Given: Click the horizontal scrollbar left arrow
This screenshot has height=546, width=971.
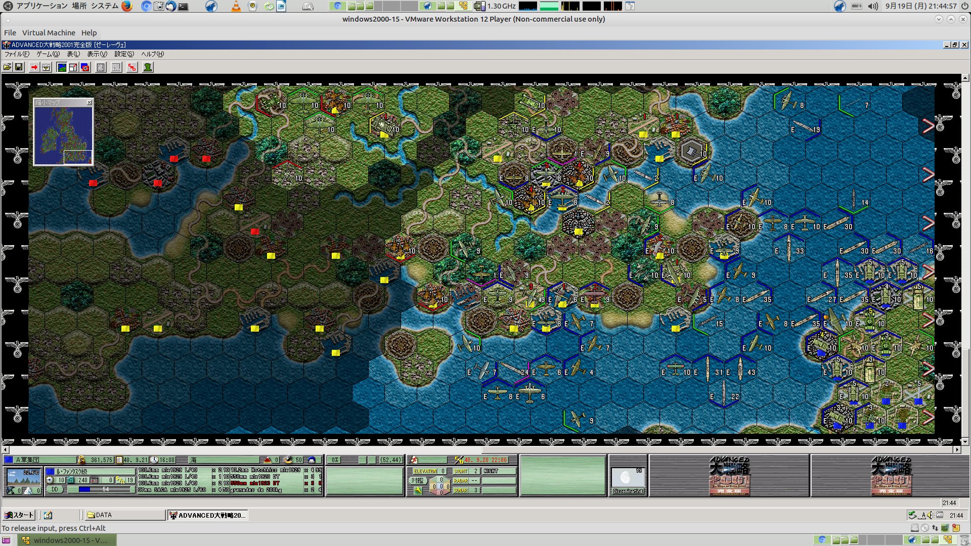Looking at the screenshot, I should pyautogui.click(x=6, y=449).
